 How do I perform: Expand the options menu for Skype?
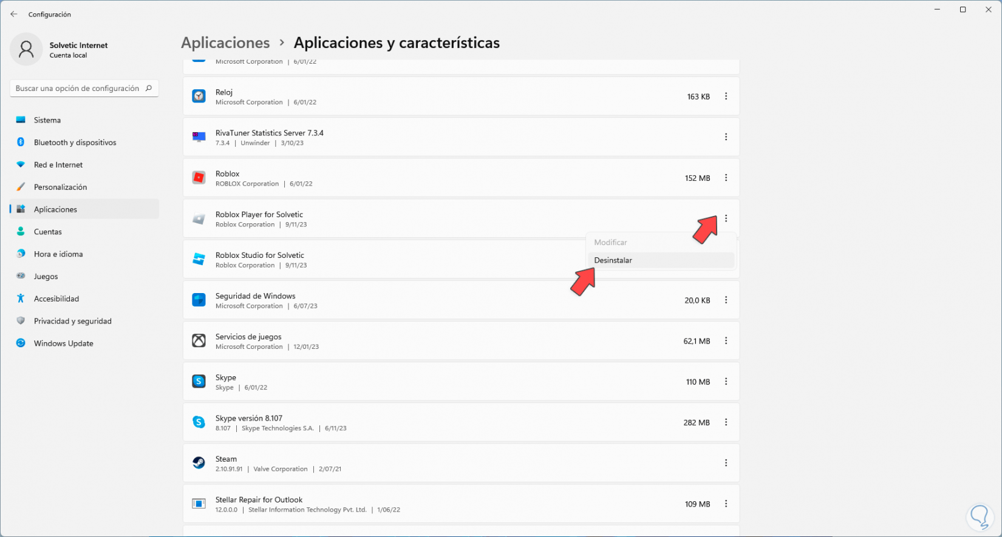[726, 382]
